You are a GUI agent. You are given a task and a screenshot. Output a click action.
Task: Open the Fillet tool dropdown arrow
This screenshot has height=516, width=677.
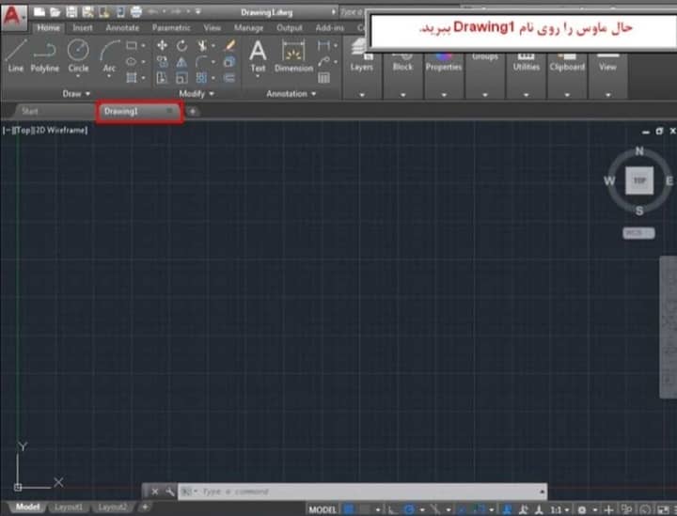[x=213, y=62]
